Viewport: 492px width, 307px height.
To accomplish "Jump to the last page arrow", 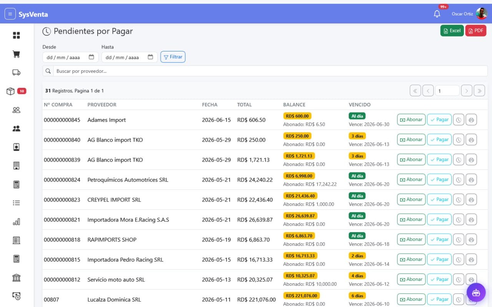I will [x=479, y=91].
